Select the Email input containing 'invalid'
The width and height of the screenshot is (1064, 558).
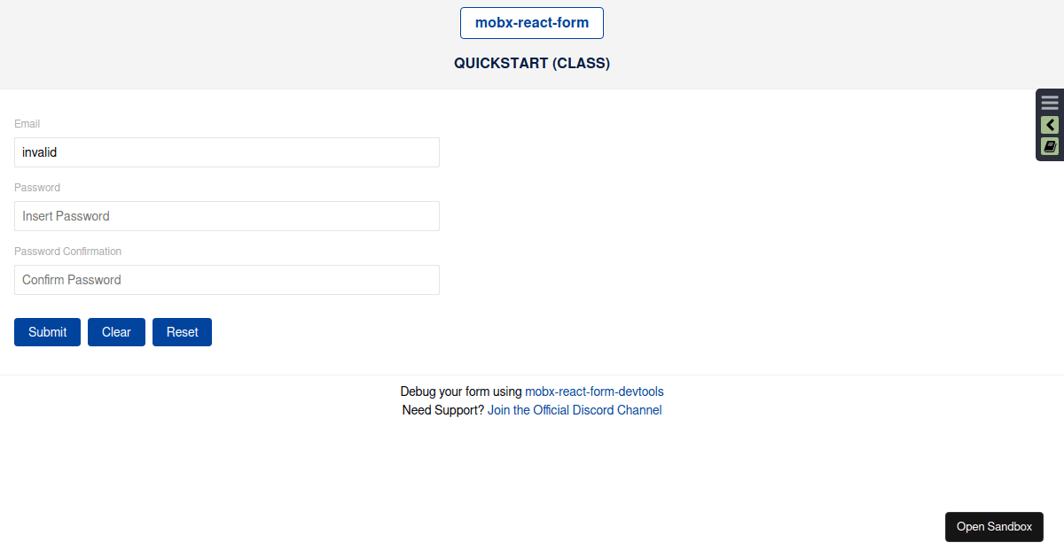[x=226, y=151]
